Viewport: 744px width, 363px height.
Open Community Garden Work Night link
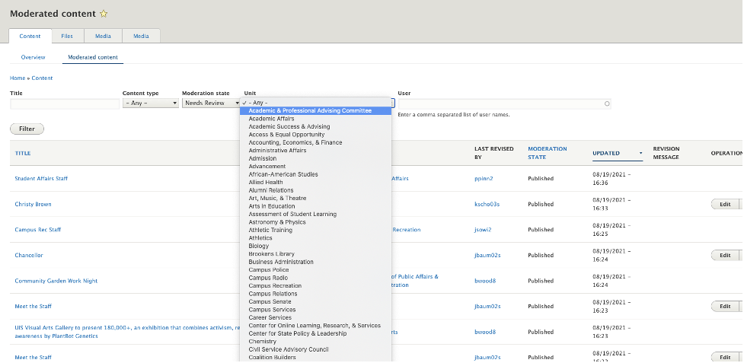pos(56,281)
